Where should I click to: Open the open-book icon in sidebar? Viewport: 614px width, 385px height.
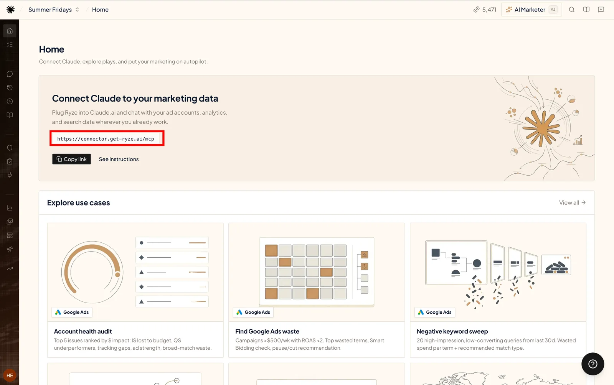10,115
